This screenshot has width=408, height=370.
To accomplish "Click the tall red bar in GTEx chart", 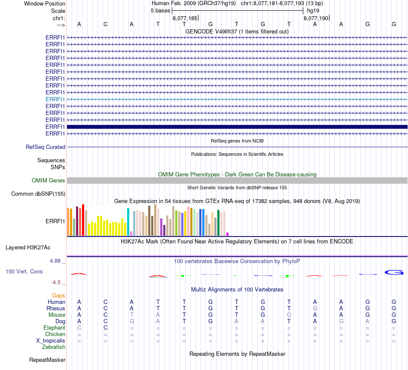I will [x=83, y=220].
